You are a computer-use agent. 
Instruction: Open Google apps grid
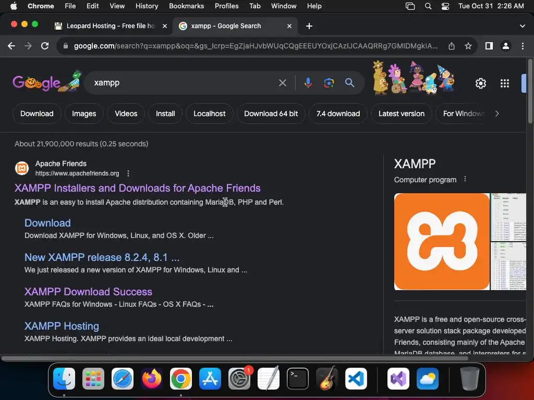point(505,83)
